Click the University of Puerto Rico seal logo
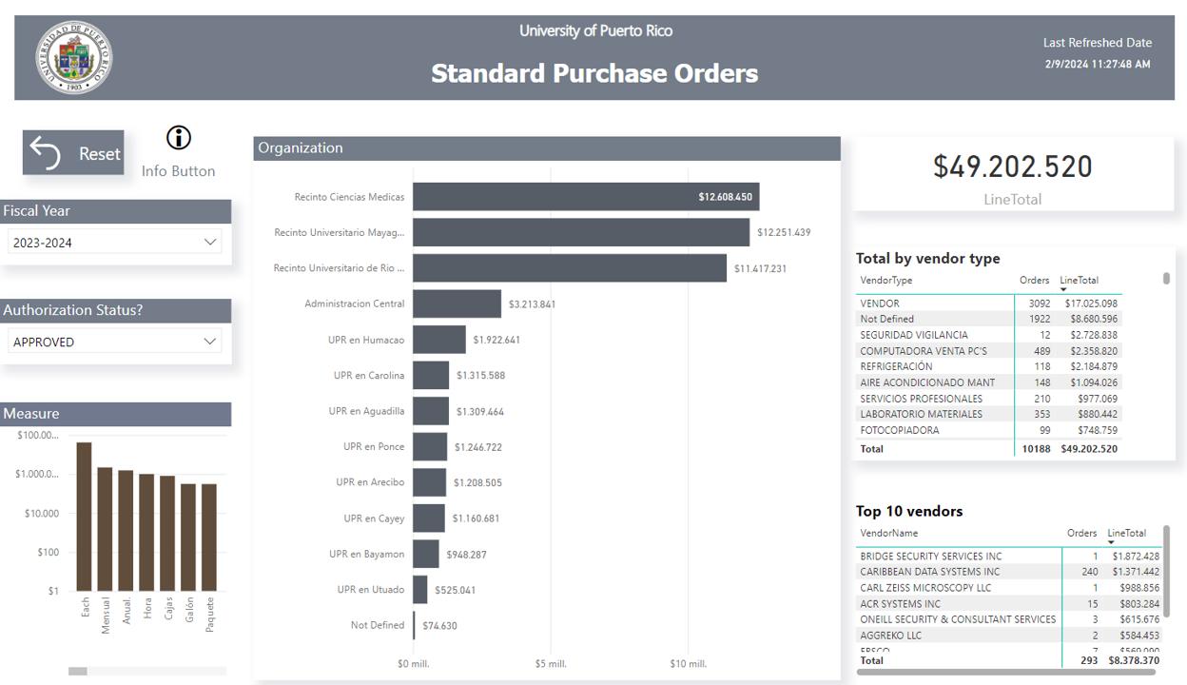The width and height of the screenshot is (1187, 685). click(74, 58)
